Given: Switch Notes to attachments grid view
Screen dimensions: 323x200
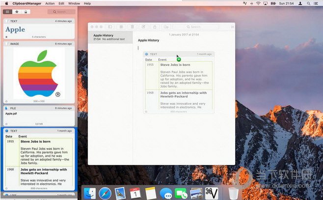Looking at the screenshot, I should coord(121,27).
